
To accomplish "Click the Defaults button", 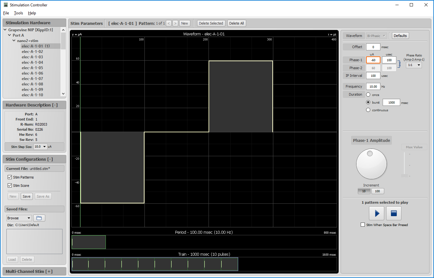I will [x=400, y=36].
